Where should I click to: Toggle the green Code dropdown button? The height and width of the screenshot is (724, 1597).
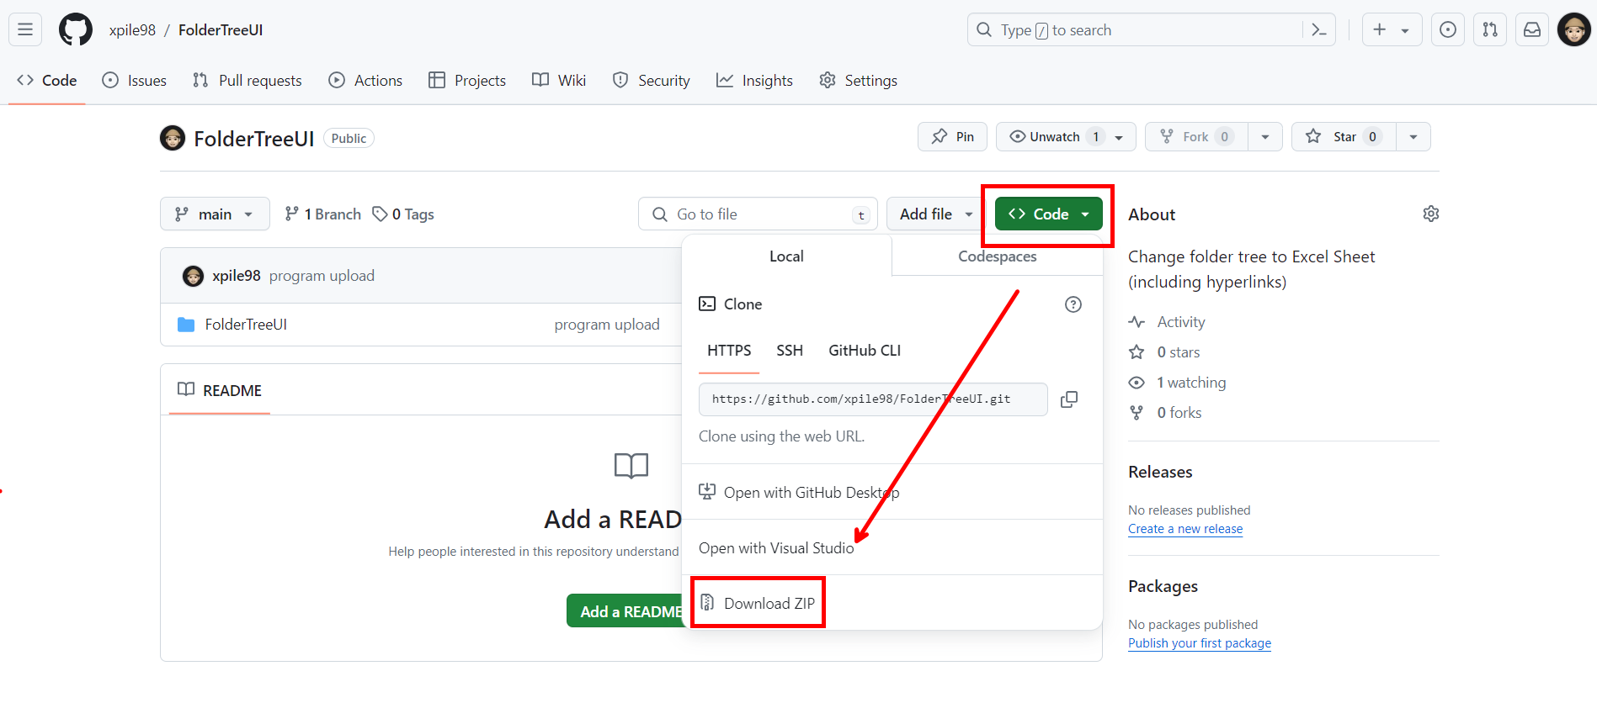(1049, 214)
